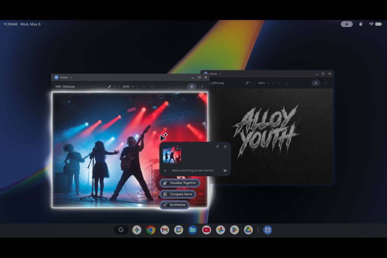Open Google Photos from the shelf
Viewport: 387px width, 258px height.
[x=220, y=230]
